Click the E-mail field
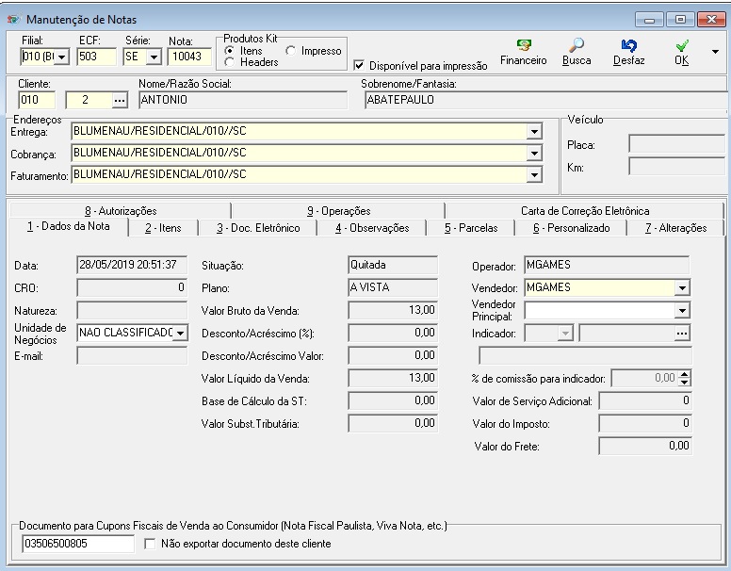Viewport: 731px width, 571px height. 132,356
